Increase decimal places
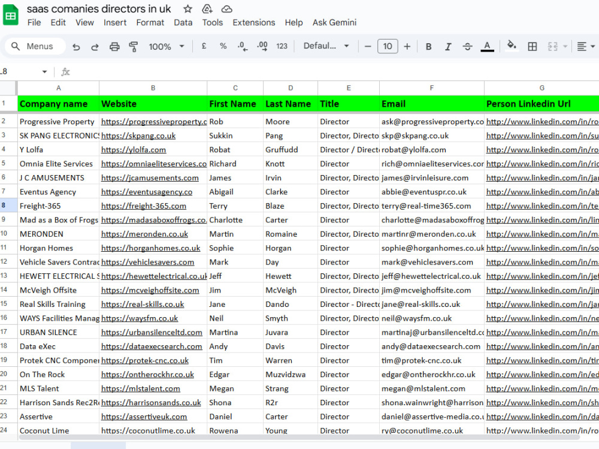The width and height of the screenshot is (599, 449). pyautogui.click(x=262, y=46)
